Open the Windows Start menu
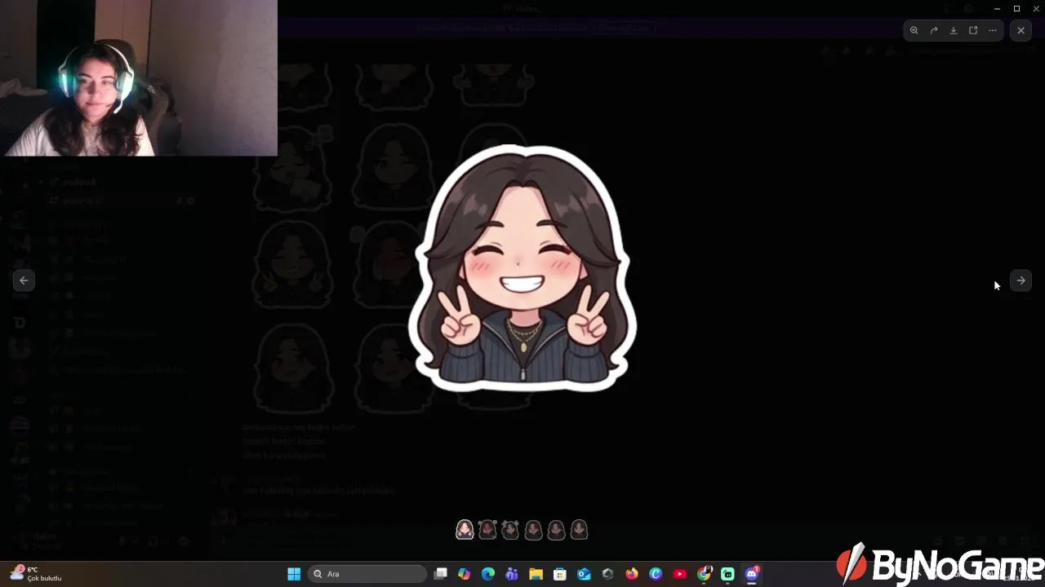Viewport: 1045px width, 587px height. [294, 574]
